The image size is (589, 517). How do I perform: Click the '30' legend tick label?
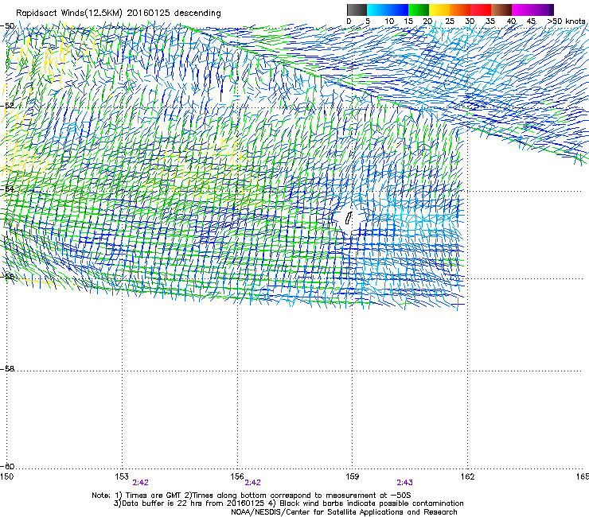click(470, 21)
